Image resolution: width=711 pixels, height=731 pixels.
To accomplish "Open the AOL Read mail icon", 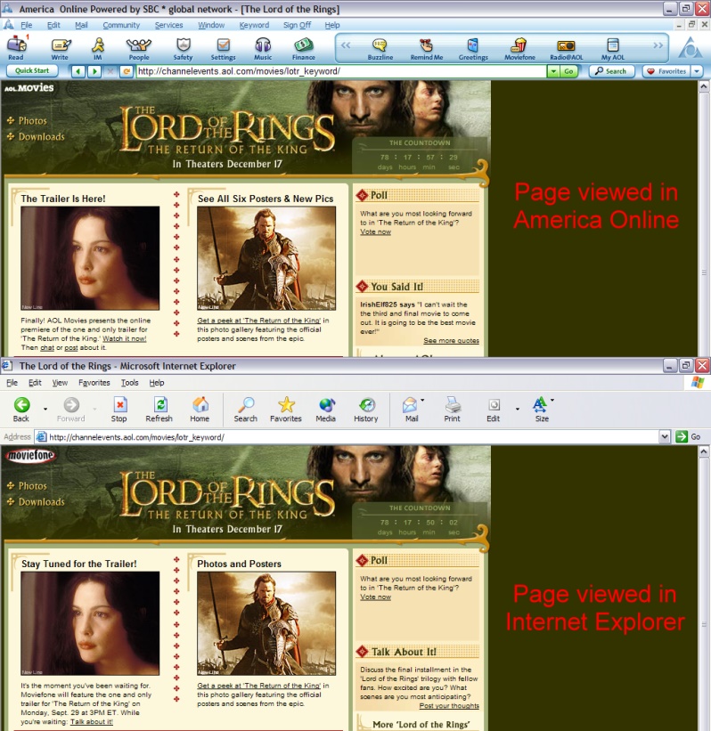I will click(x=16, y=46).
